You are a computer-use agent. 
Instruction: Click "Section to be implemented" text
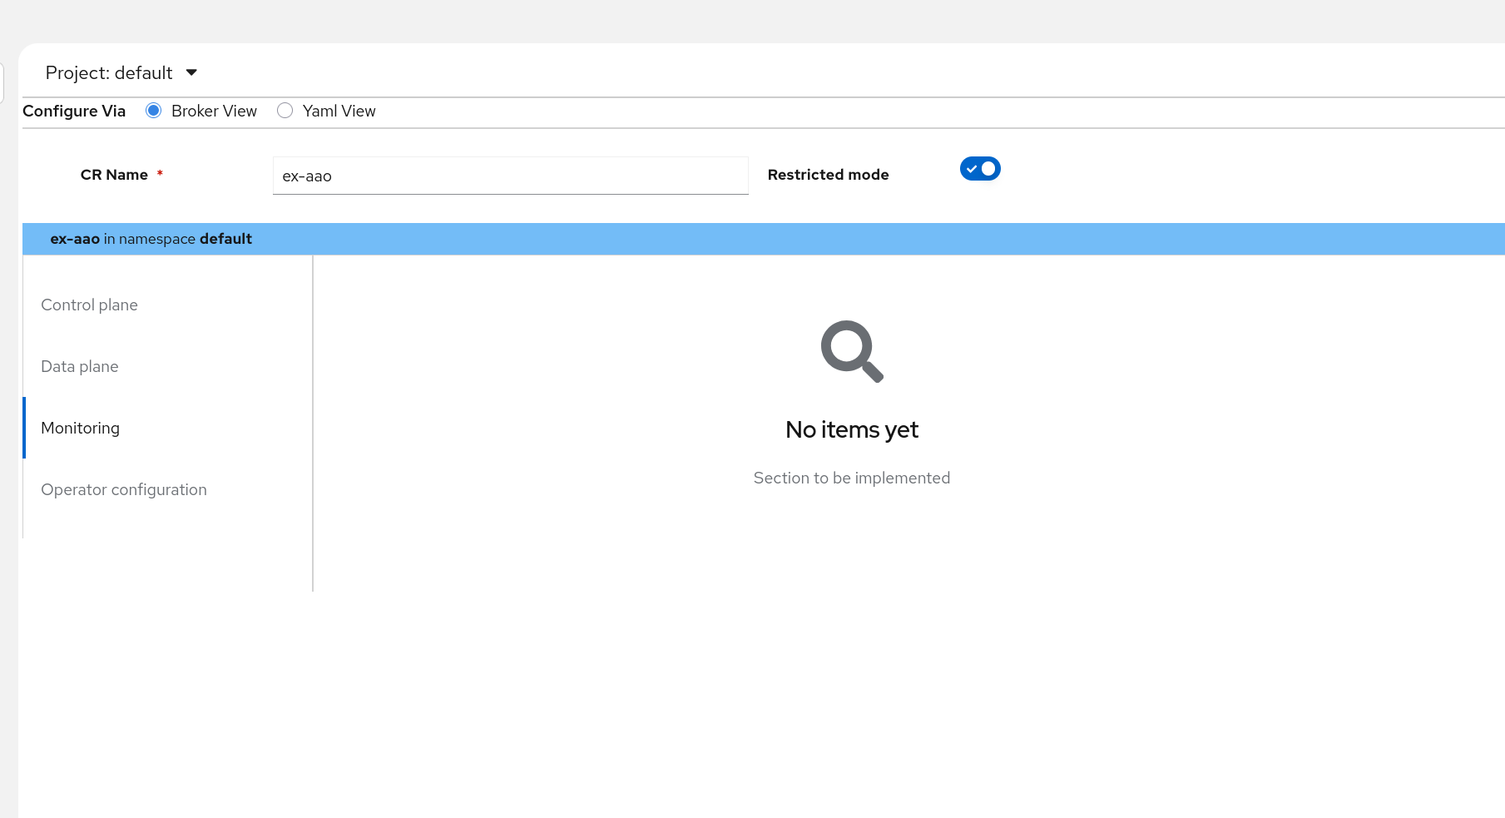pyautogui.click(x=851, y=478)
